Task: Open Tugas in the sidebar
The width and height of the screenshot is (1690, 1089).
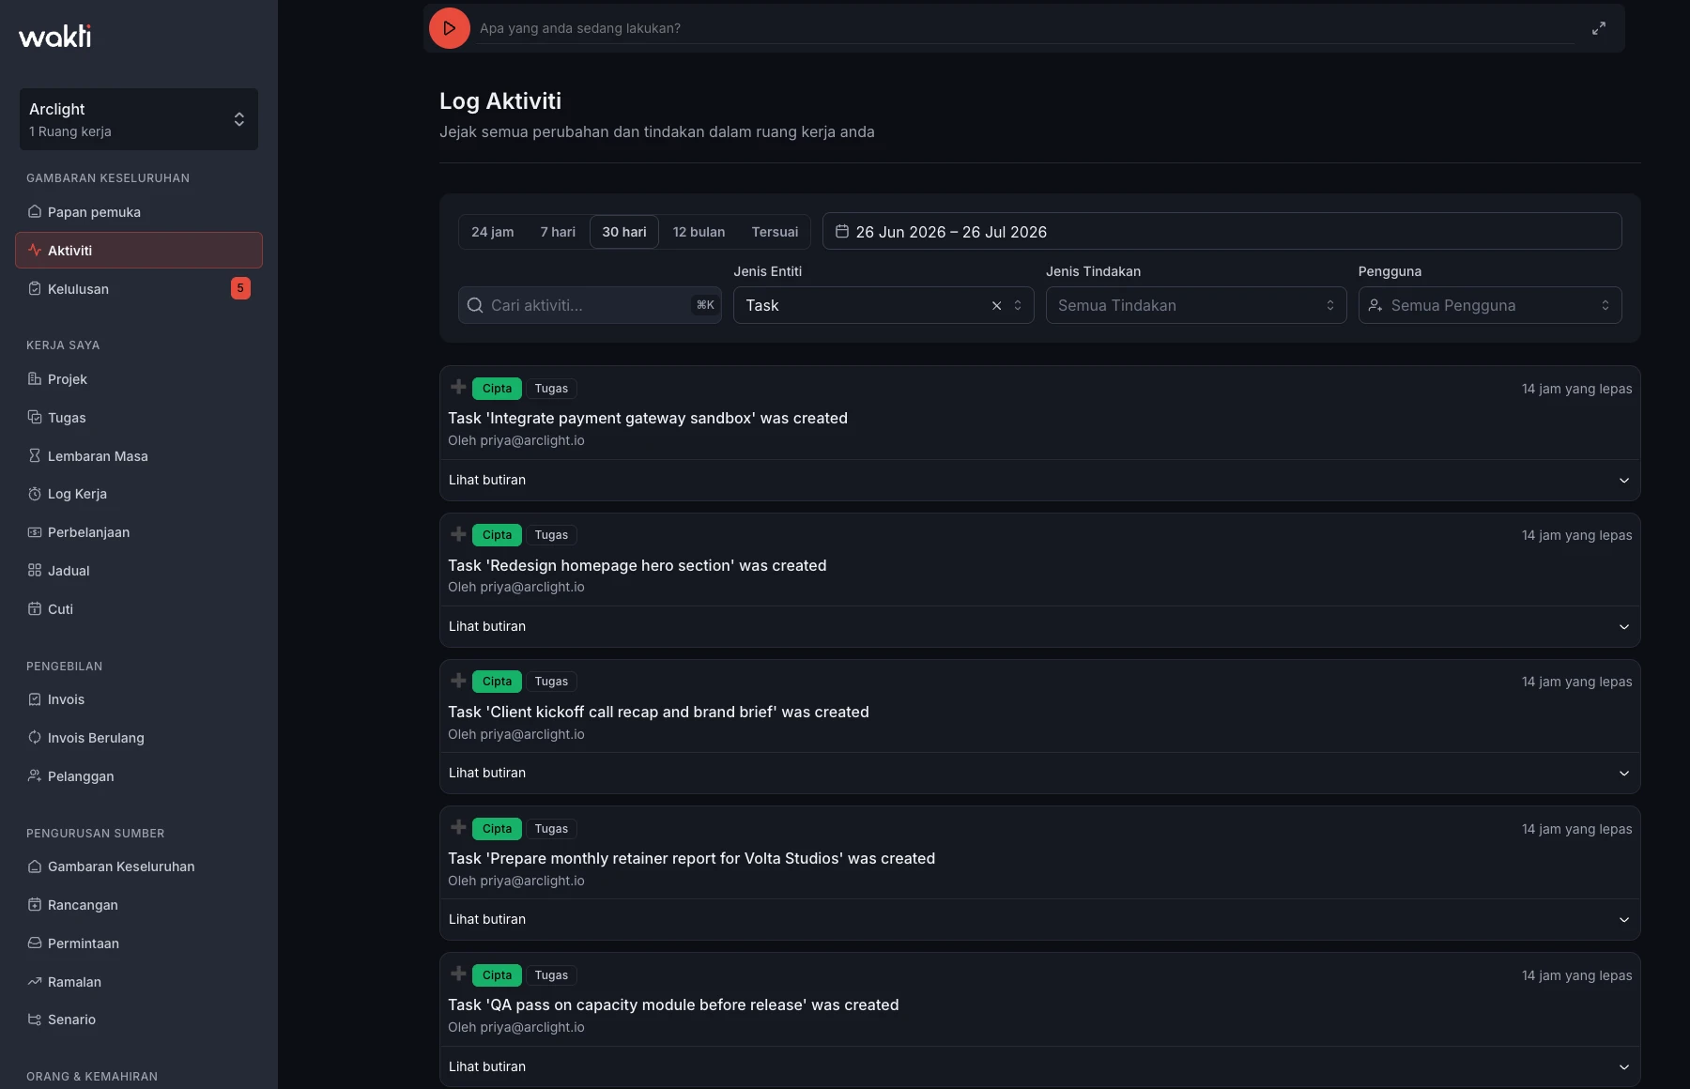Action: pos(139,418)
